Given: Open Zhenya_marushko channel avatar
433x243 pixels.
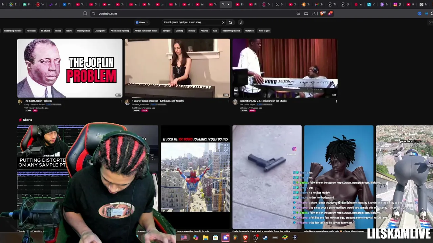Looking at the screenshot, I should pyautogui.click(x=127, y=102).
